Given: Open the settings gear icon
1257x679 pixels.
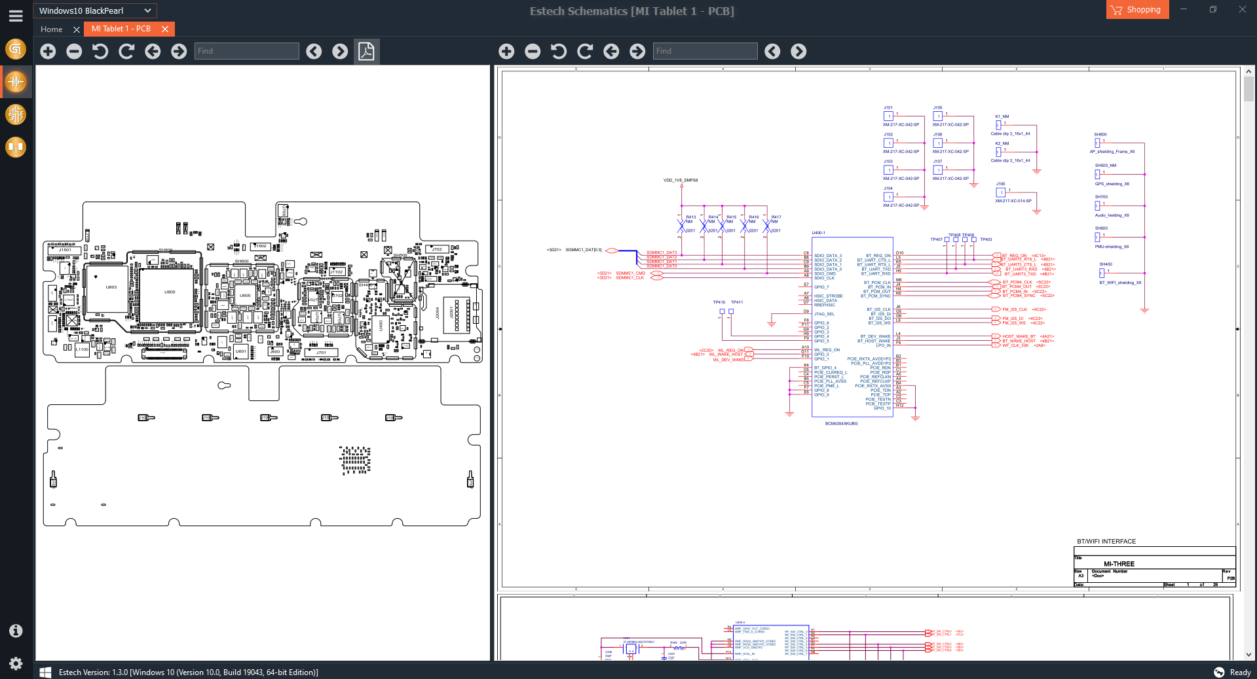Looking at the screenshot, I should [x=16, y=663].
